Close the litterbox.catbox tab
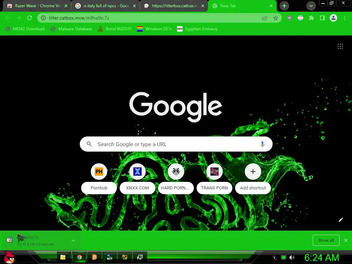The width and height of the screenshot is (352, 264). pos(203,6)
